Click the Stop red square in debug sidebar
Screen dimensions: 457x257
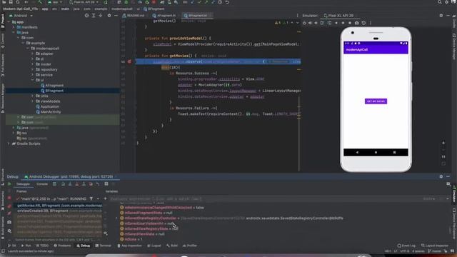pyautogui.click(x=9, y=198)
